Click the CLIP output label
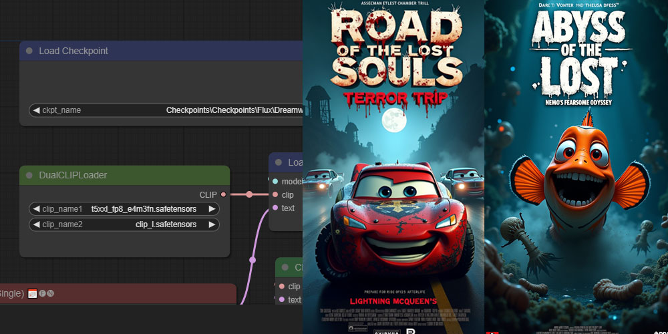668x334 pixels. (x=208, y=194)
